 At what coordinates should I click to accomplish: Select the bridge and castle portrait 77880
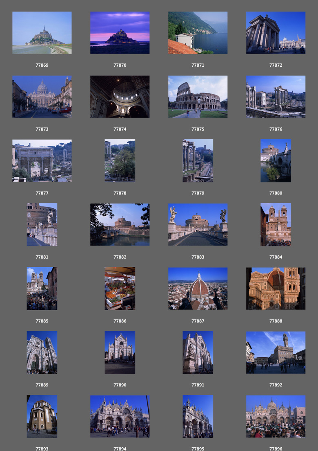click(x=276, y=160)
